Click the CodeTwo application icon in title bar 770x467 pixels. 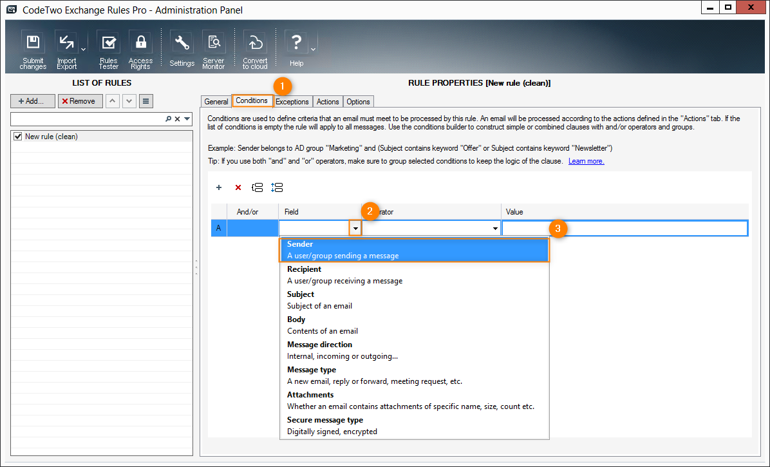tap(12, 10)
